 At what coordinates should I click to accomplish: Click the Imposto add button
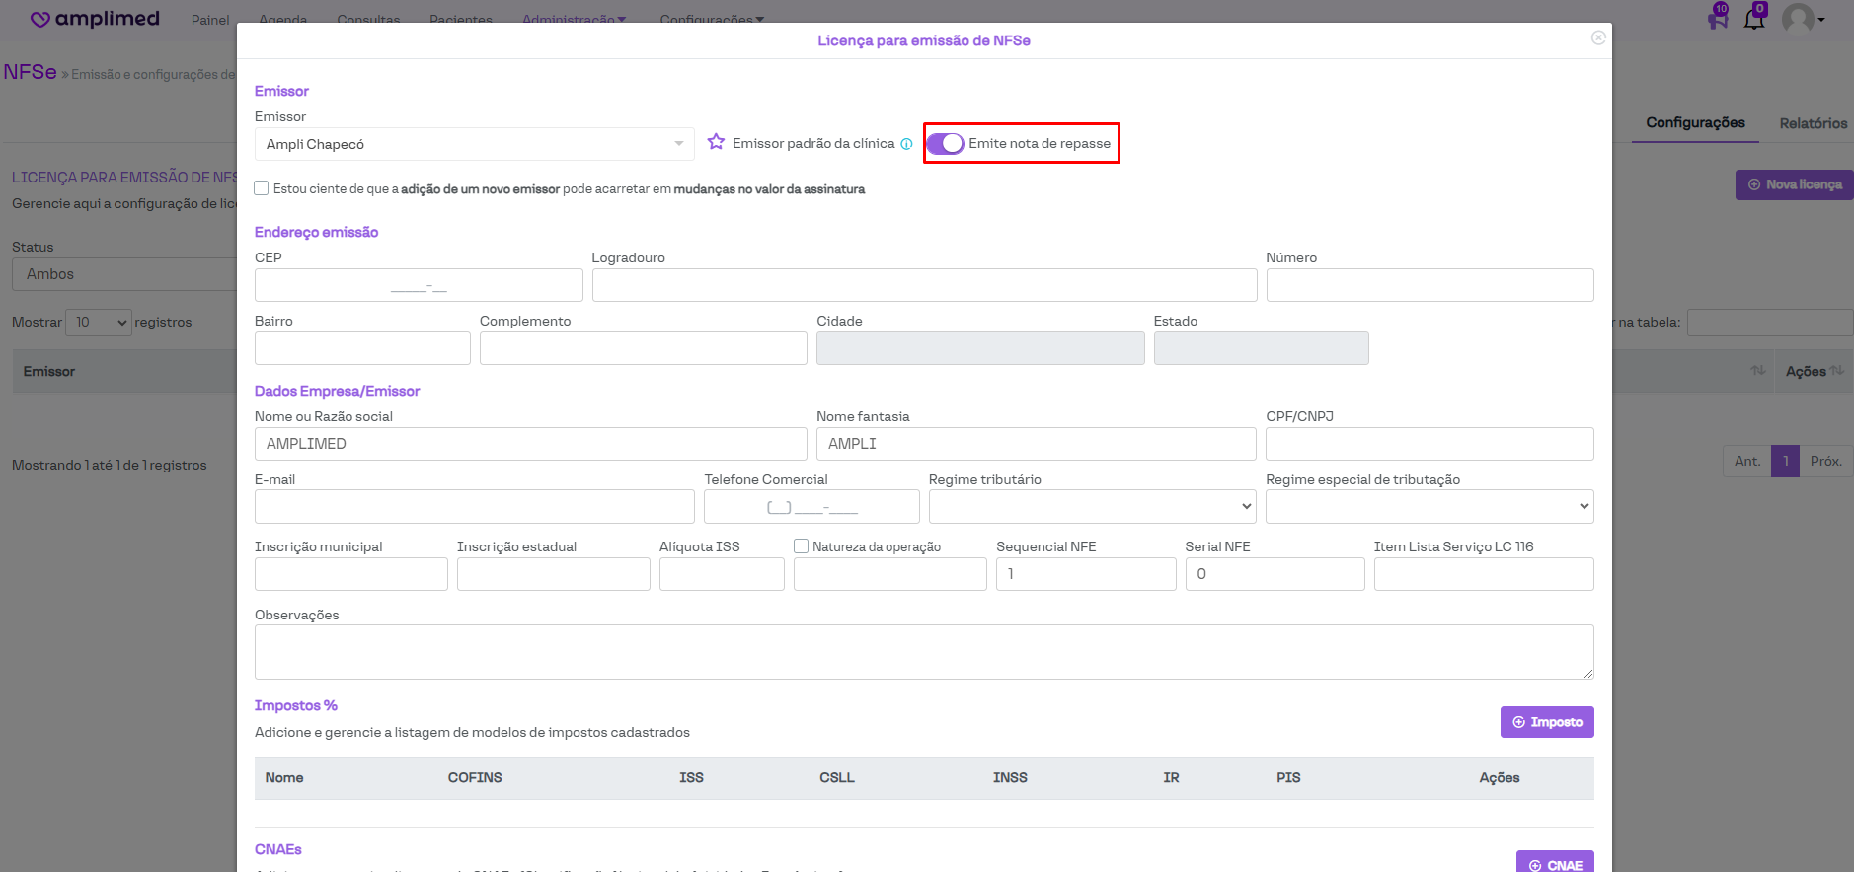point(1546,722)
